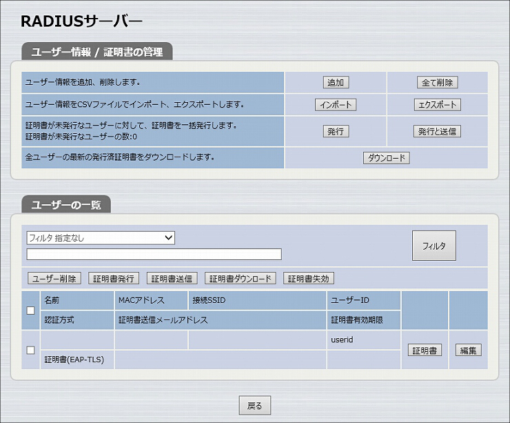Click the 証明書(EAP-TLS) cell text
The height and width of the screenshot is (423, 510).
[74, 360]
